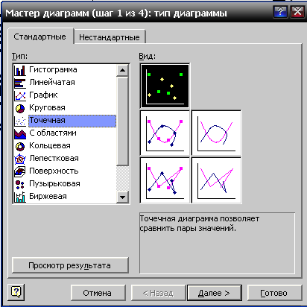
Task: Switch to the Стандартные tab
Action: [40, 37]
